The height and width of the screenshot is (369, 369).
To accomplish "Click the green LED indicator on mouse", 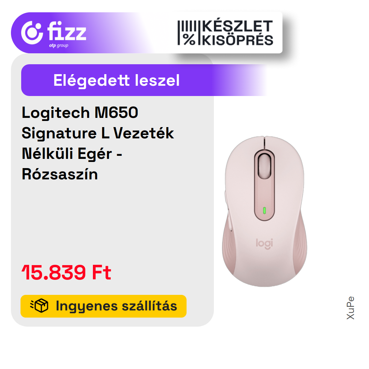I will coord(264,210).
